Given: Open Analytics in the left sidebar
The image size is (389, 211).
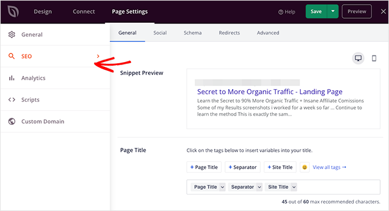Looking at the screenshot, I should (55, 78).
